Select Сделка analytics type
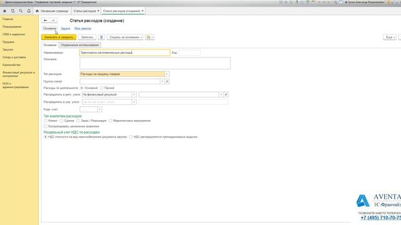The width and height of the screenshot is (401, 225). click(61, 121)
